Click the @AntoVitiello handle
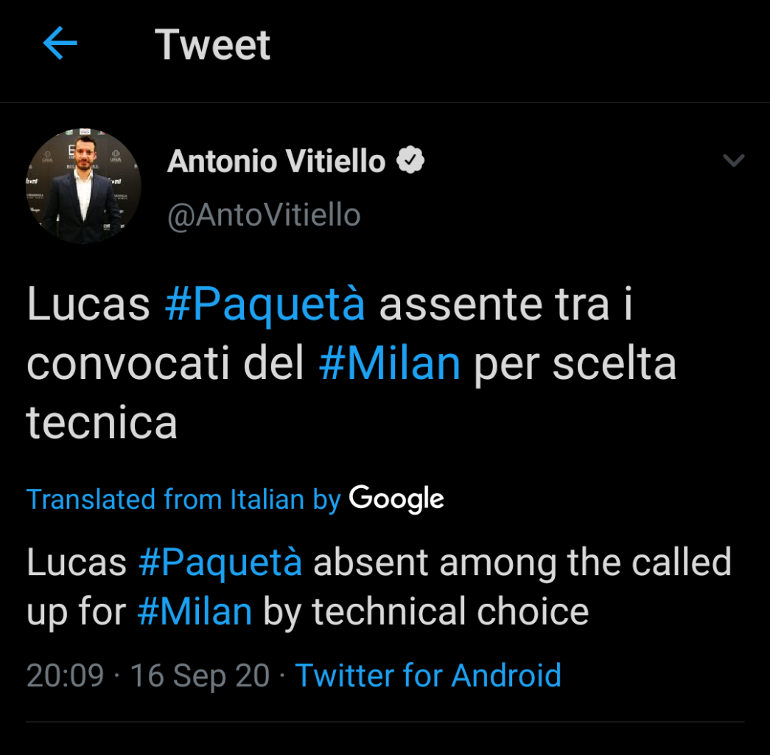Image resolution: width=770 pixels, height=755 pixels. 264,215
